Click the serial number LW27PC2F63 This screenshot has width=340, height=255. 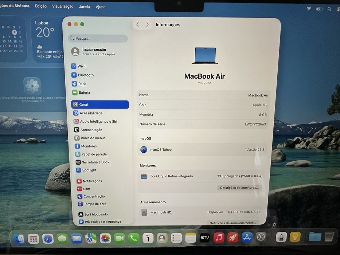(255, 124)
